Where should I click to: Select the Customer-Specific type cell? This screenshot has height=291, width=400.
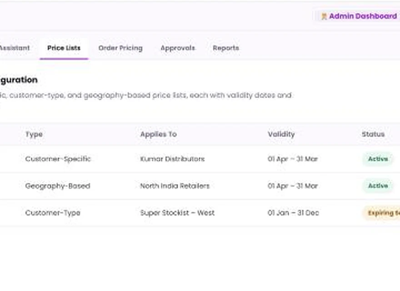pyautogui.click(x=58, y=159)
